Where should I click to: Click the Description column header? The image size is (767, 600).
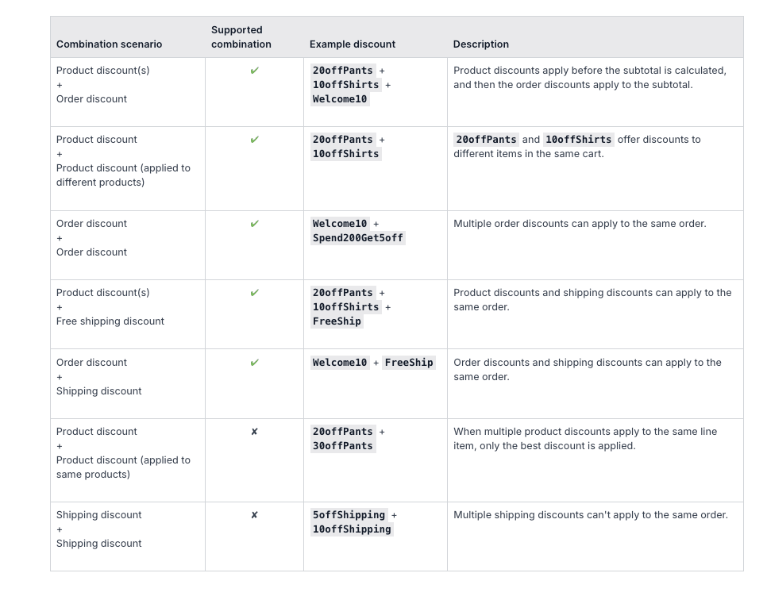point(481,44)
